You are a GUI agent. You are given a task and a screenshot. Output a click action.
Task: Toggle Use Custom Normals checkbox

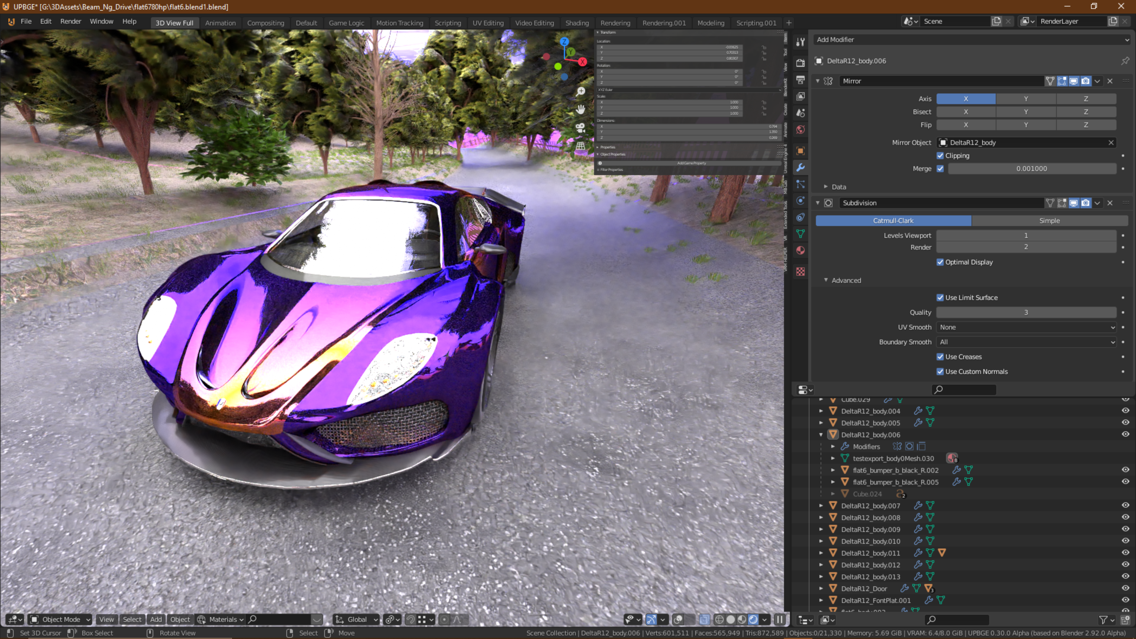pos(940,372)
